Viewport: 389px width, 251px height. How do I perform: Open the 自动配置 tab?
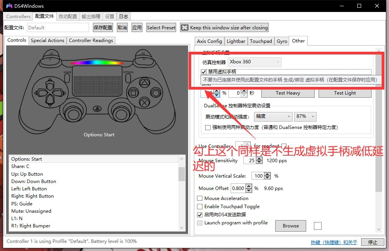[68, 16]
